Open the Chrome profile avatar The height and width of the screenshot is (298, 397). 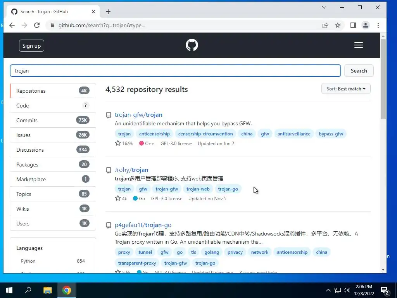(365, 25)
